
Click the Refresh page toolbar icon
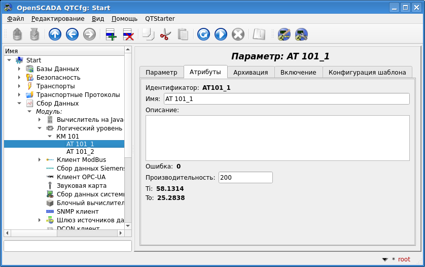203,35
